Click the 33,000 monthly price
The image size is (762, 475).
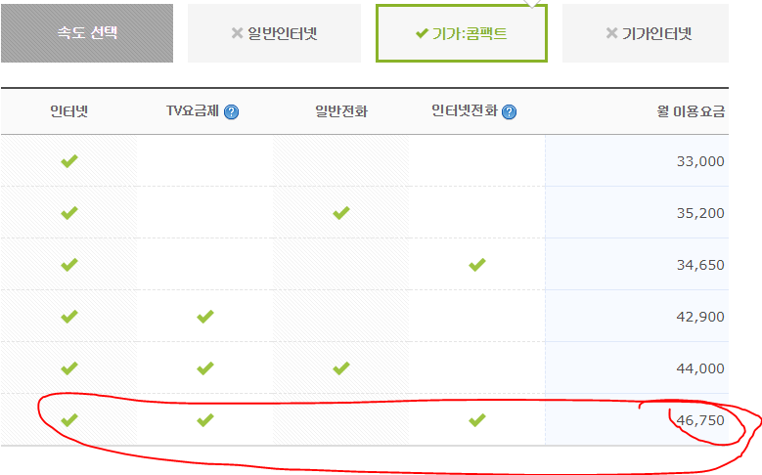pyautogui.click(x=699, y=161)
